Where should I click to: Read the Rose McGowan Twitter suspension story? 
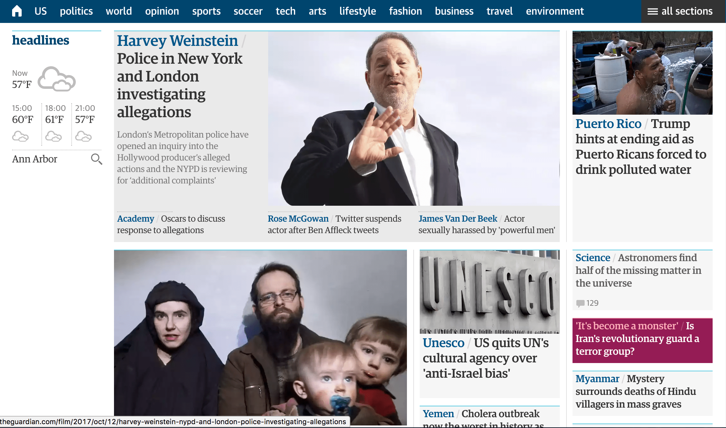point(334,224)
